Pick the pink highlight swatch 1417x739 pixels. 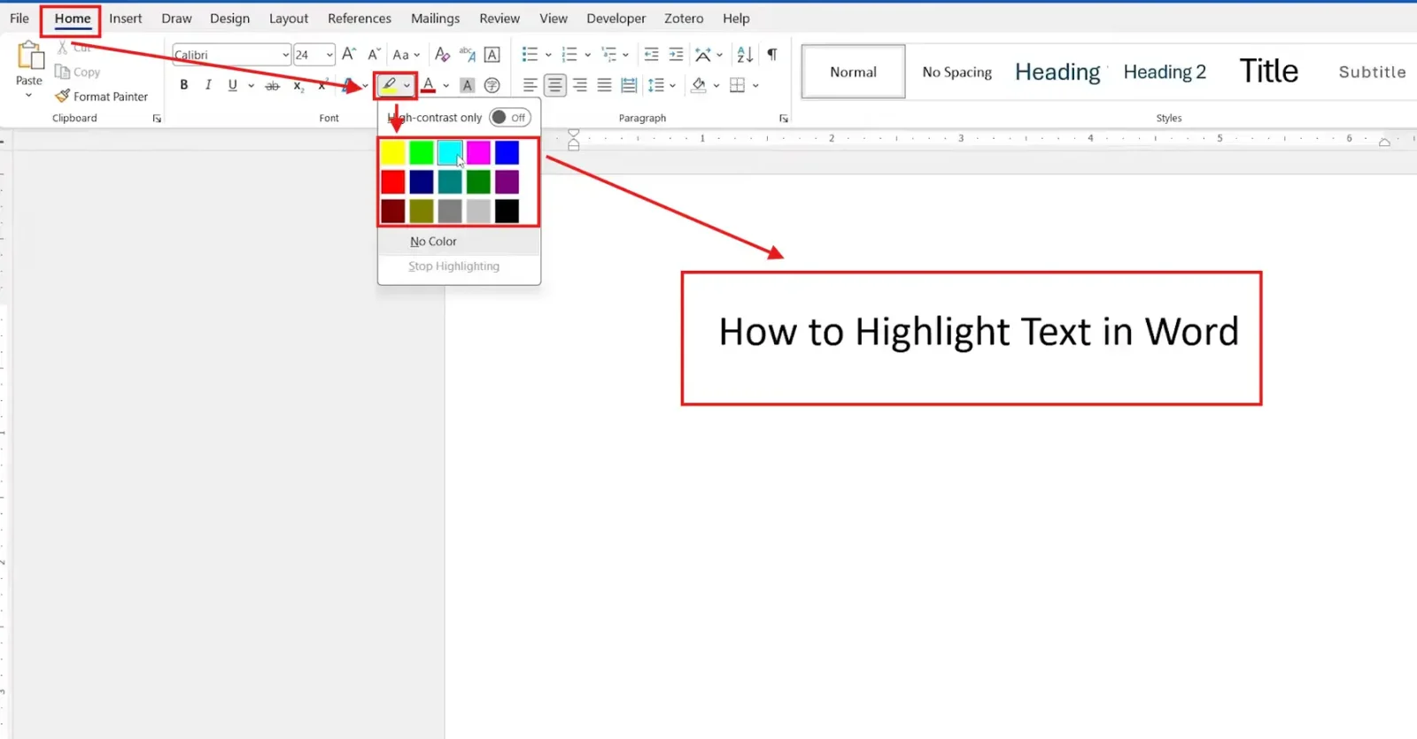(x=478, y=153)
